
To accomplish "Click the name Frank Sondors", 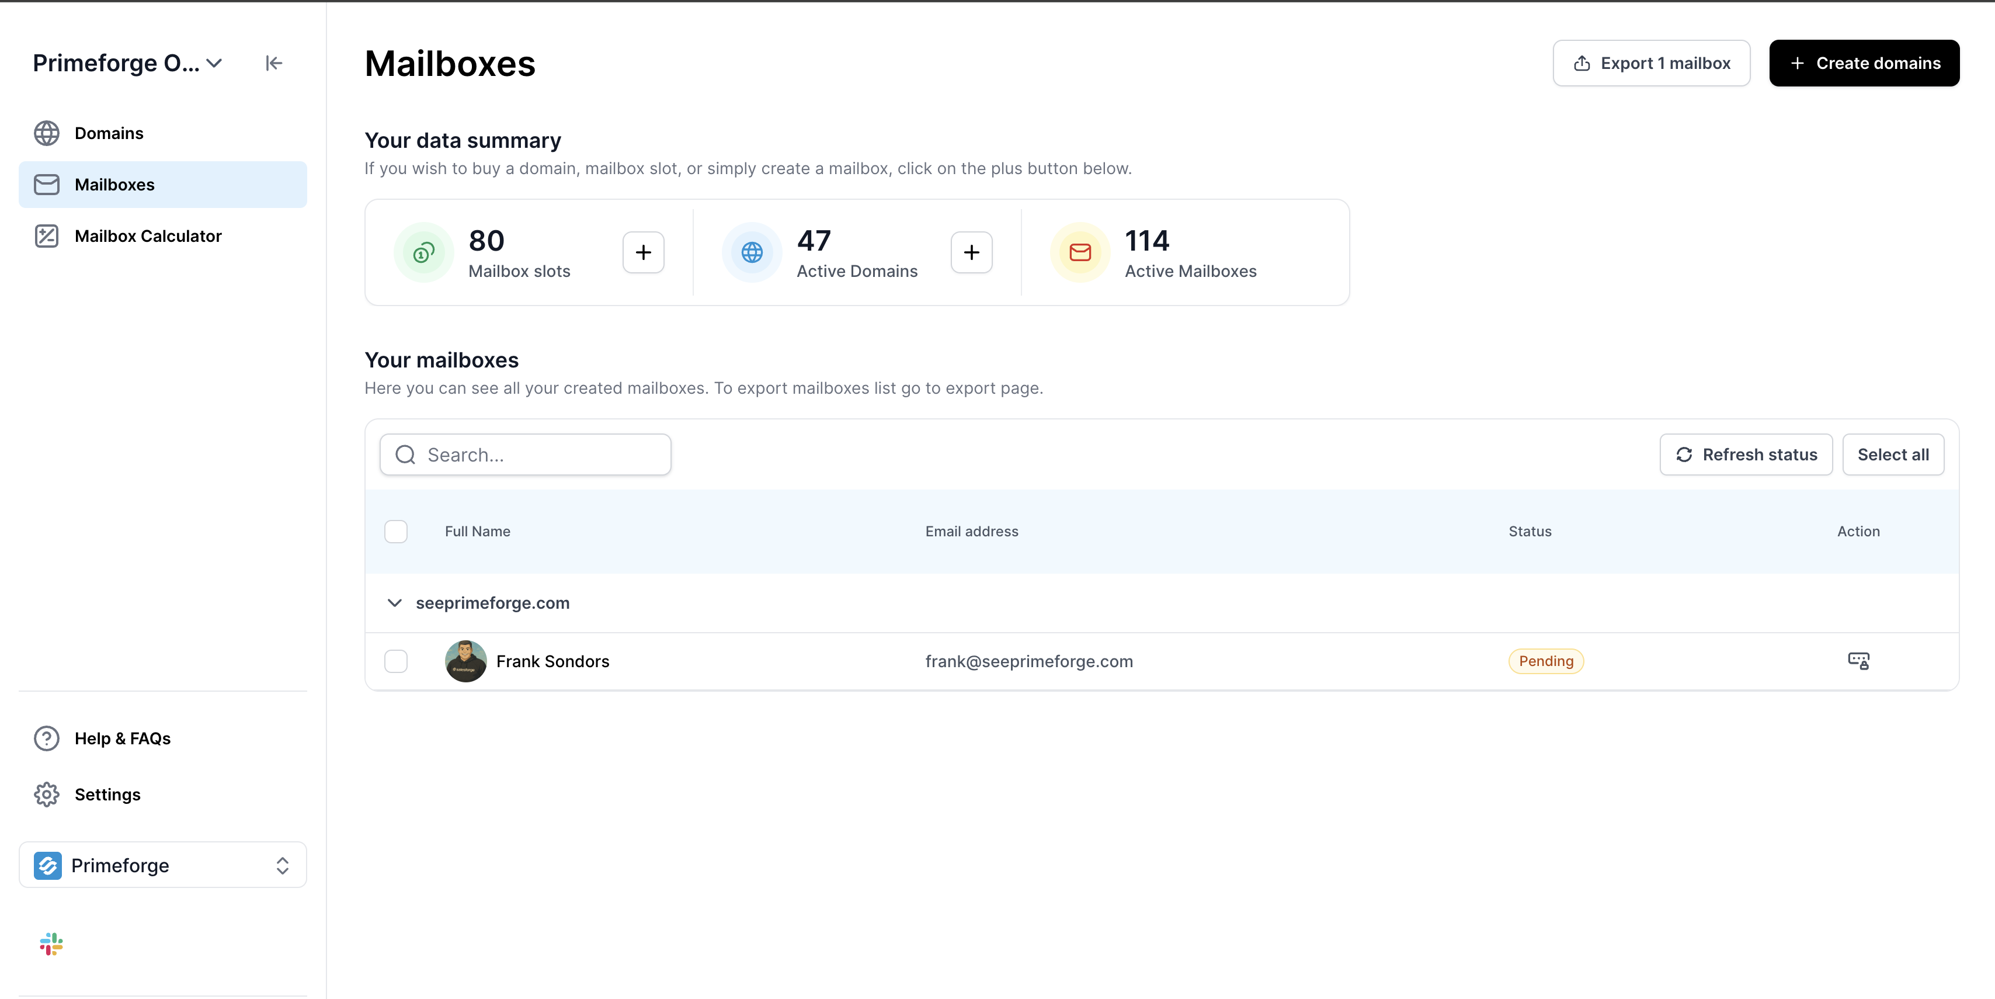I will pos(552,661).
